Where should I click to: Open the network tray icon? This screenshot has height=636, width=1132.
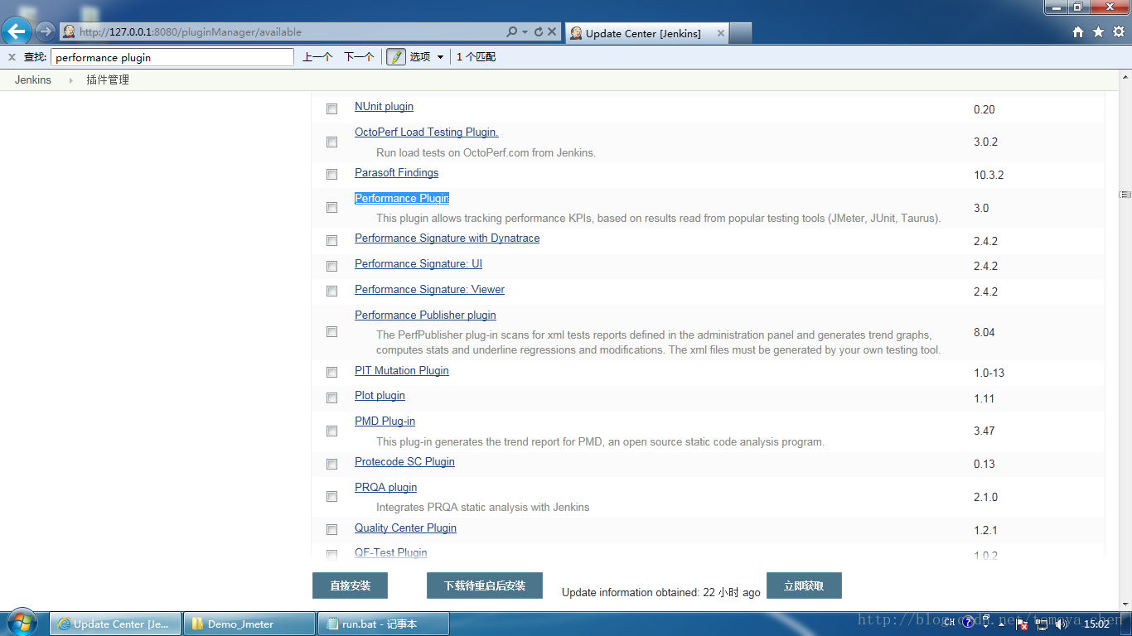point(1043,624)
